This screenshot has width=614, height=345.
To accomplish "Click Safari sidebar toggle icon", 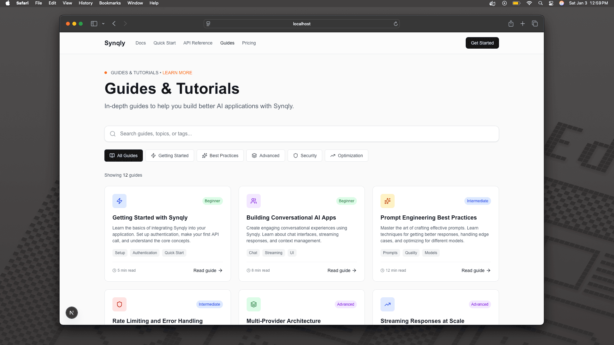I will pyautogui.click(x=94, y=24).
